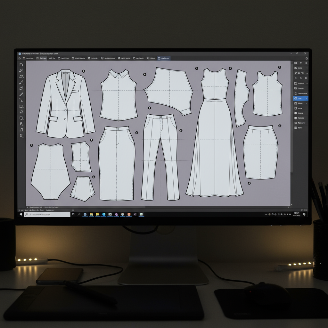Screen dimensions: 328x328
Task: Open Microsoft Edge from the taskbar
Action: [x=104, y=214]
